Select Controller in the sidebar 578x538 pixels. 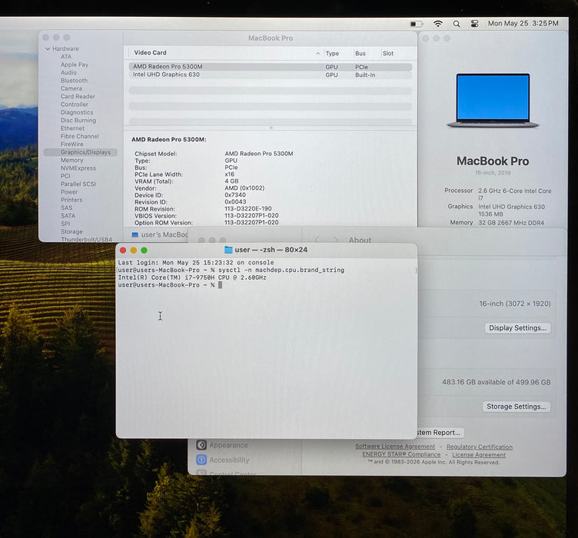pos(74,105)
